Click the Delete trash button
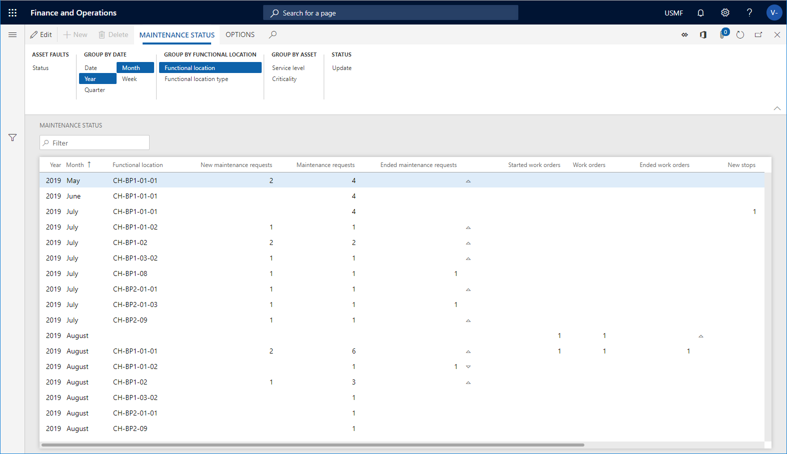Screen dimensions: 787x454 click(113, 34)
